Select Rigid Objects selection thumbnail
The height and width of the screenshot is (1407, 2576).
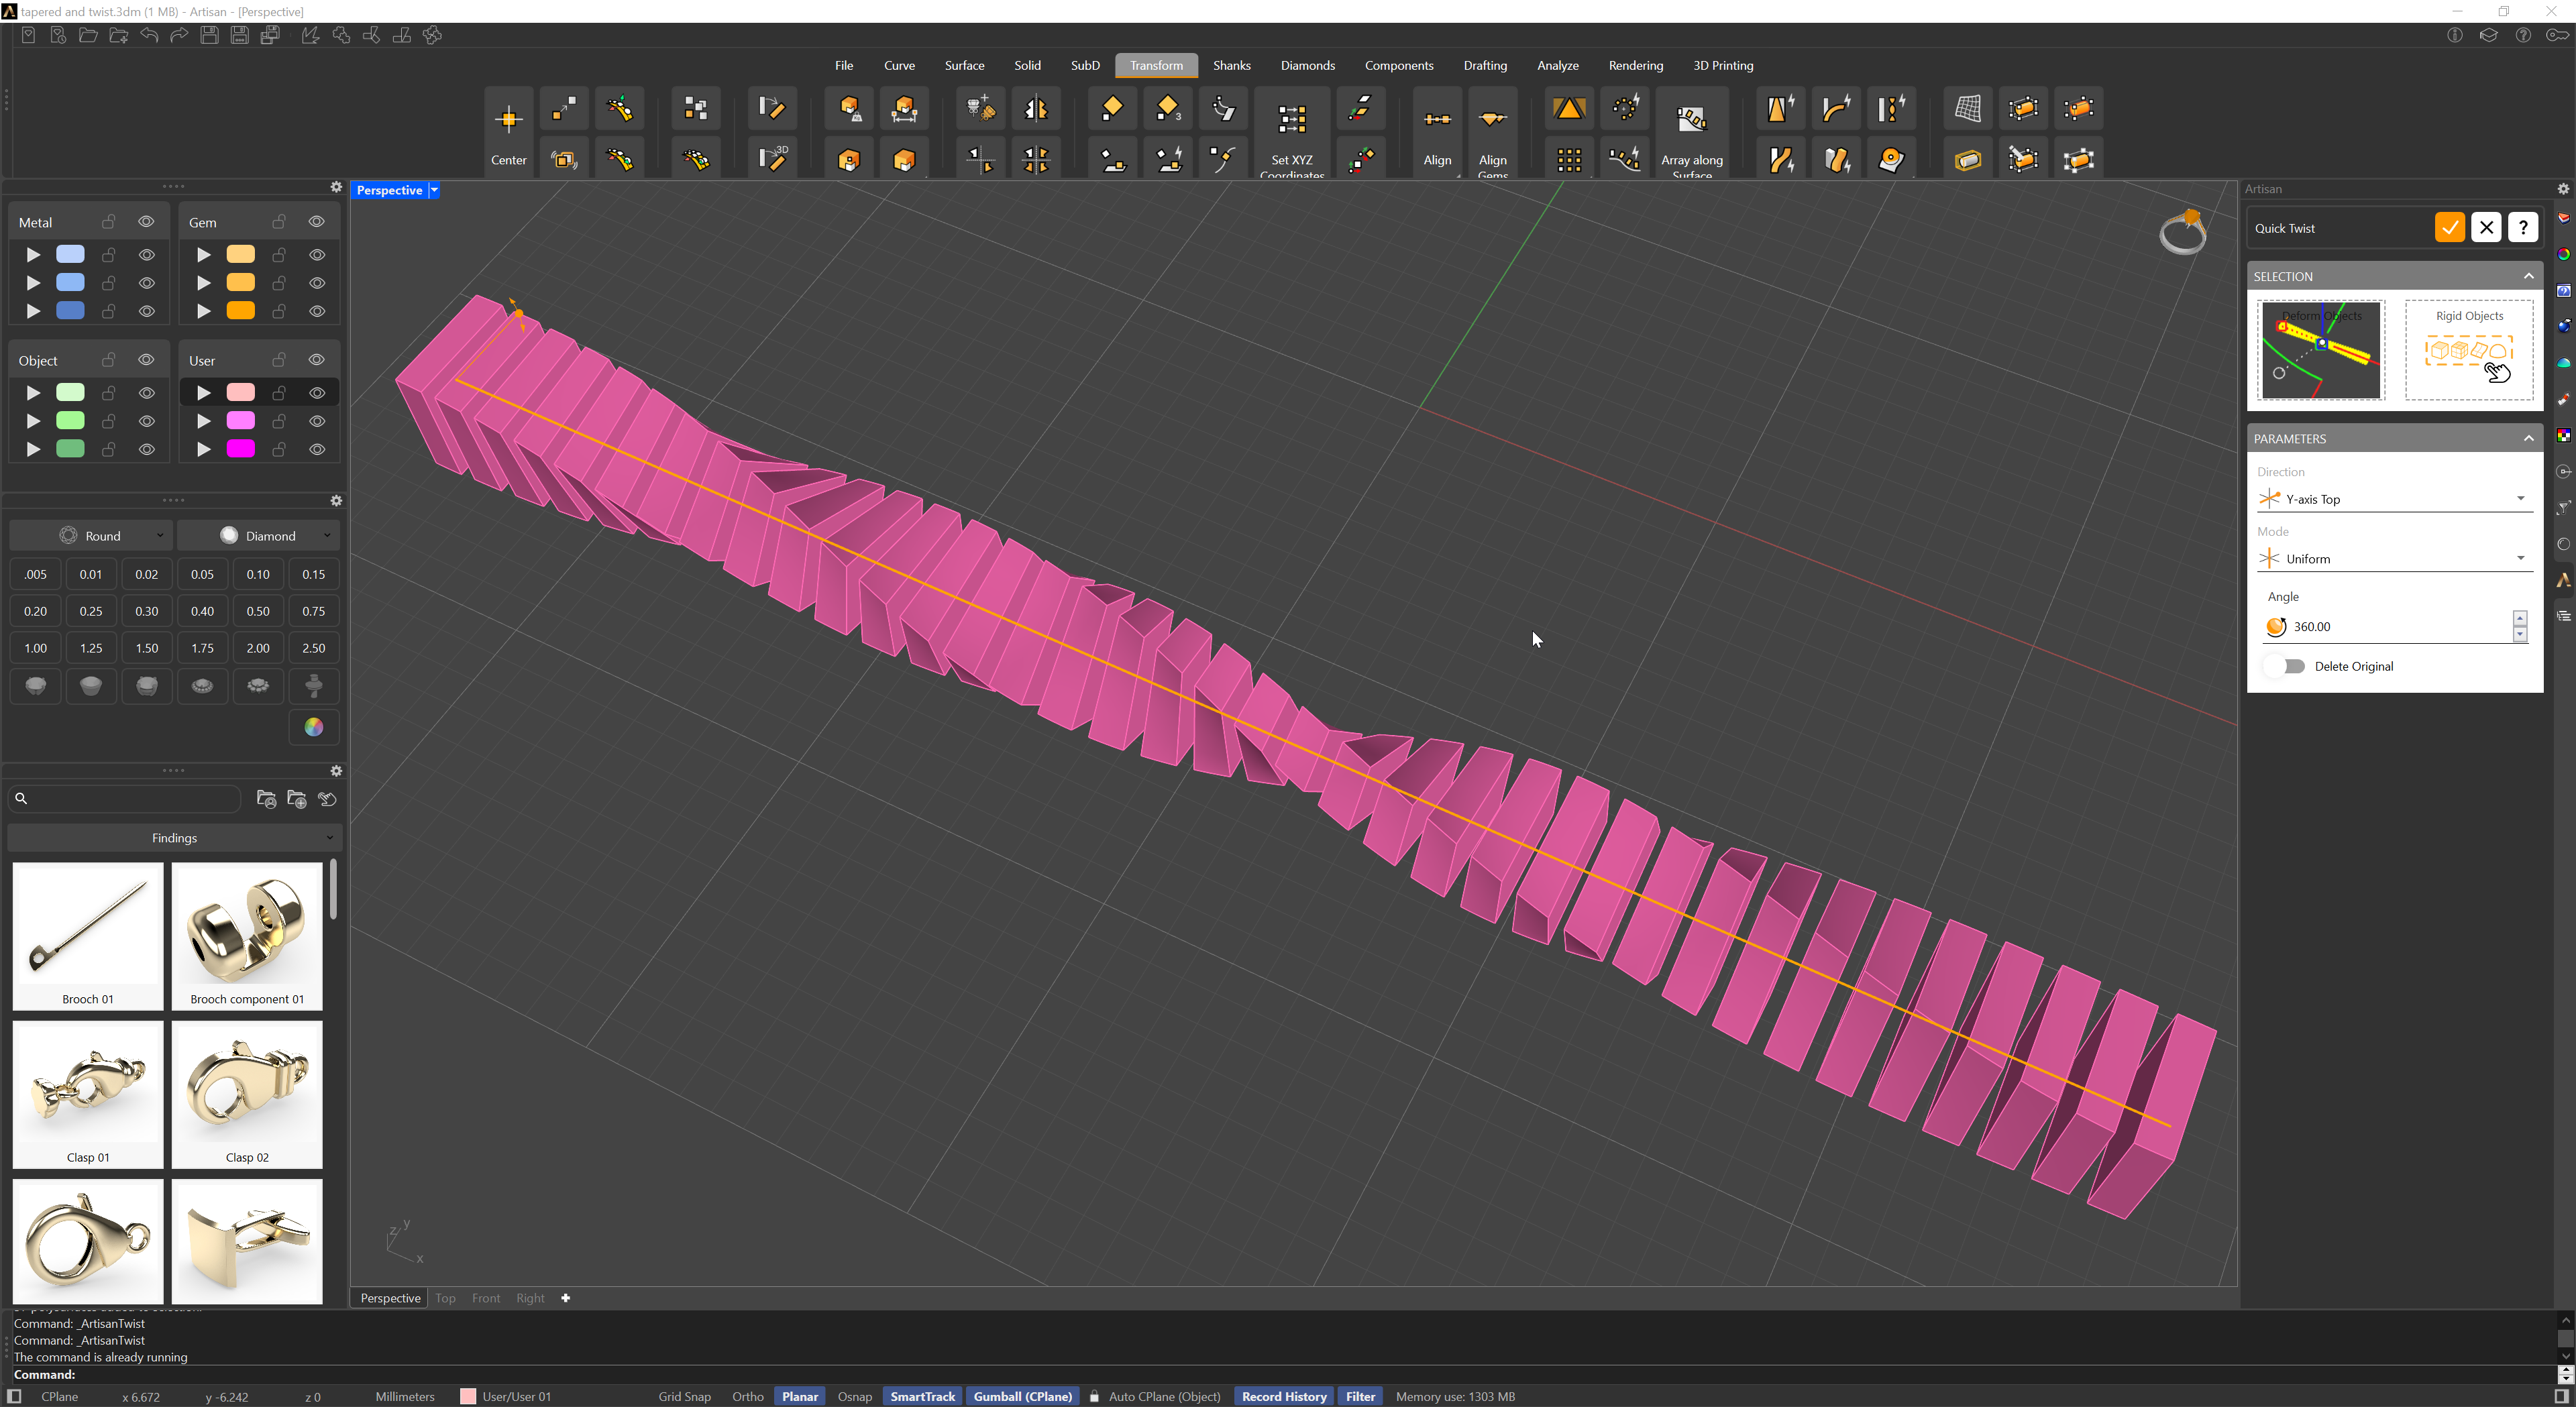click(2468, 350)
